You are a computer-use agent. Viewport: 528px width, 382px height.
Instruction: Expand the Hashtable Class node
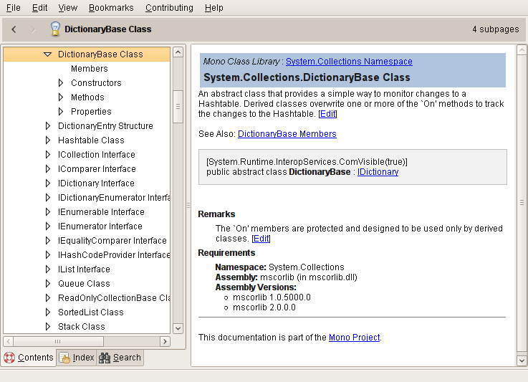pyautogui.click(x=48, y=140)
